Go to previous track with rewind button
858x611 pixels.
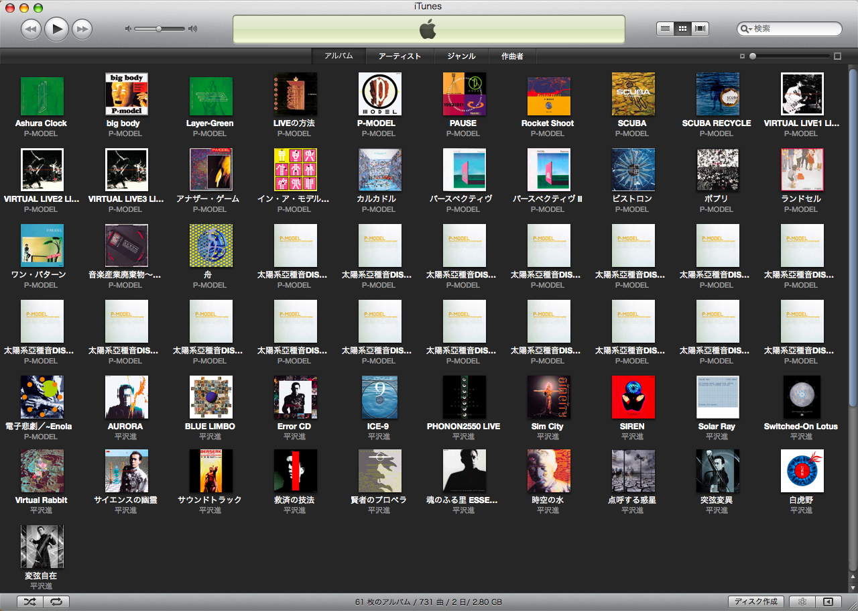pyautogui.click(x=32, y=29)
